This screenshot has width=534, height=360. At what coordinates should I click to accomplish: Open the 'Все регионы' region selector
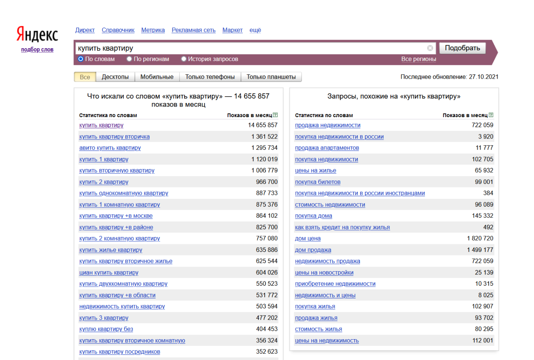[x=418, y=59]
